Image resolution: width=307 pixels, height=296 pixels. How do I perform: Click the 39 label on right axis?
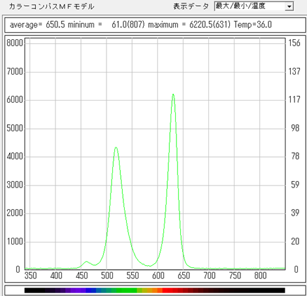pyautogui.click(x=295, y=213)
